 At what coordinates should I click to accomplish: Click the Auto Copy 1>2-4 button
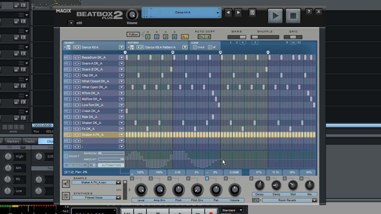[204, 37]
